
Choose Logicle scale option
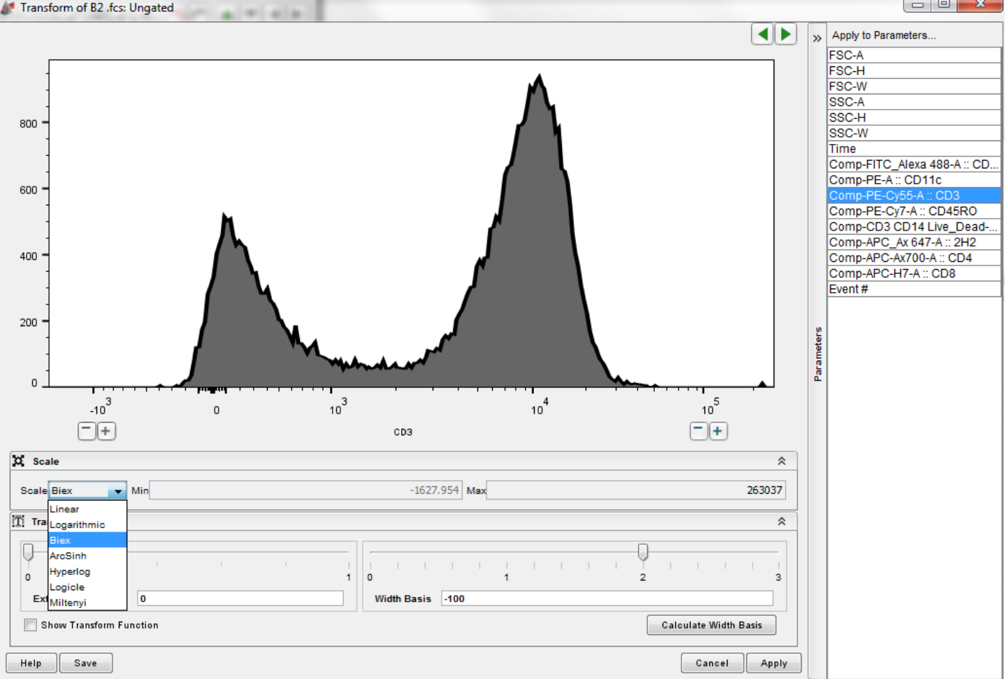tap(87, 587)
